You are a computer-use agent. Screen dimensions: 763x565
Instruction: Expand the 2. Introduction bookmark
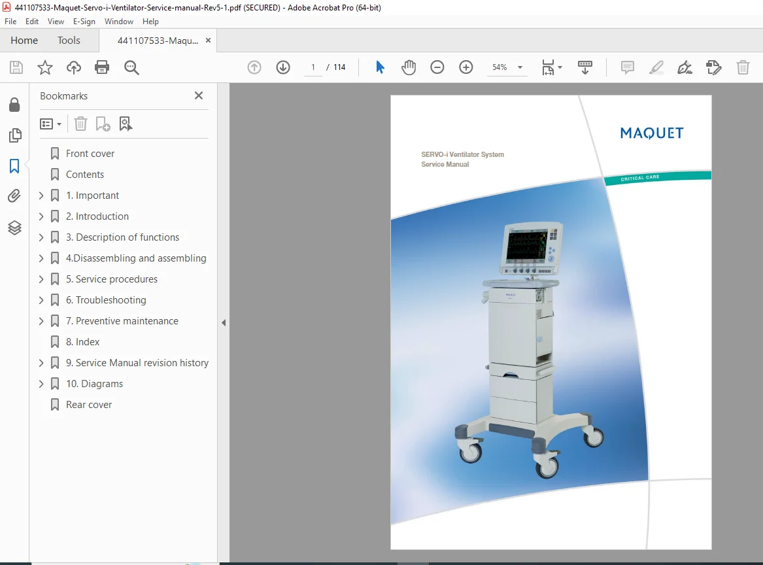[x=41, y=216]
